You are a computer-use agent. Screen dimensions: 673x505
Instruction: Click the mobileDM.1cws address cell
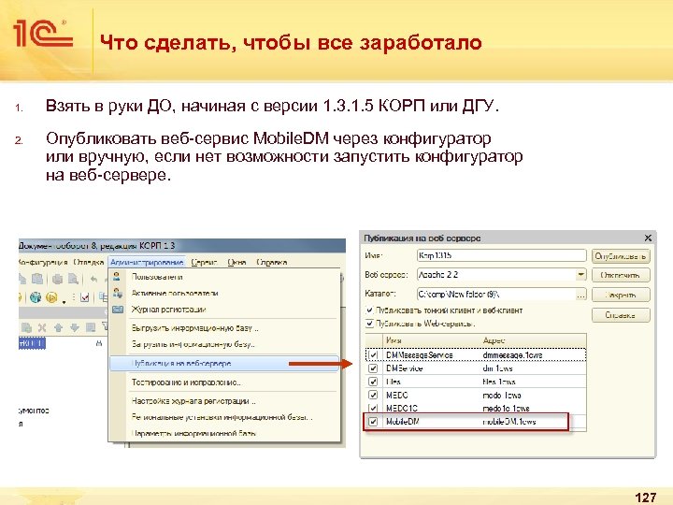509,422
